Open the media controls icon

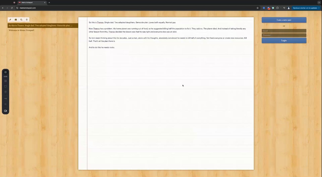(284, 8)
